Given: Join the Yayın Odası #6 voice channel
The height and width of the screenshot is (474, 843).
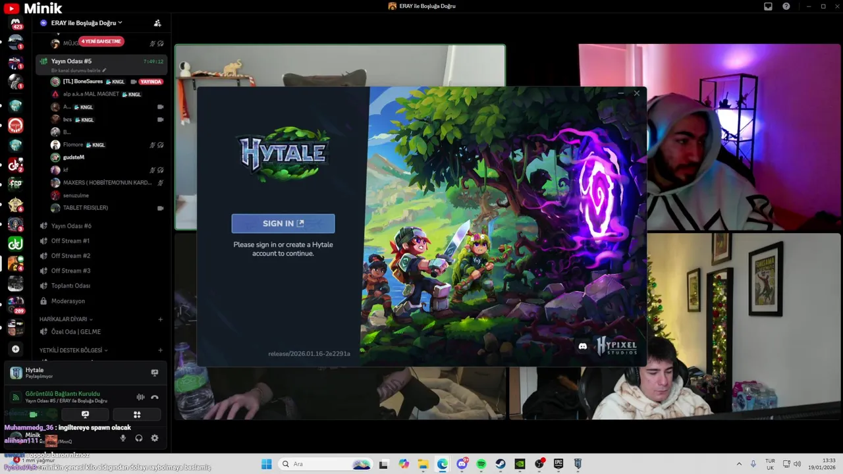Looking at the screenshot, I should pyautogui.click(x=71, y=226).
